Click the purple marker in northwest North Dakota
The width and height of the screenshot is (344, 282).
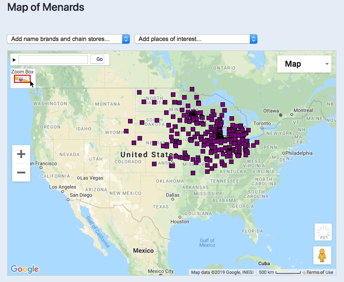pyautogui.click(x=139, y=92)
